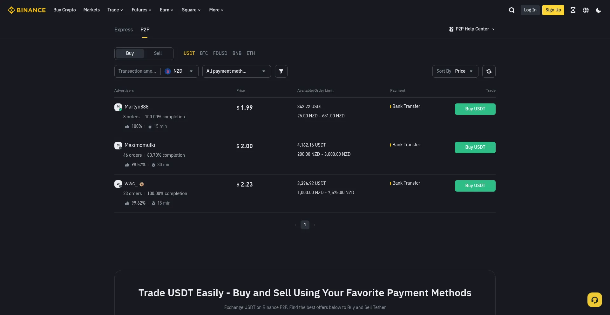Toggle the dark mode moon icon
The image size is (610, 315).
pyautogui.click(x=599, y=10)
